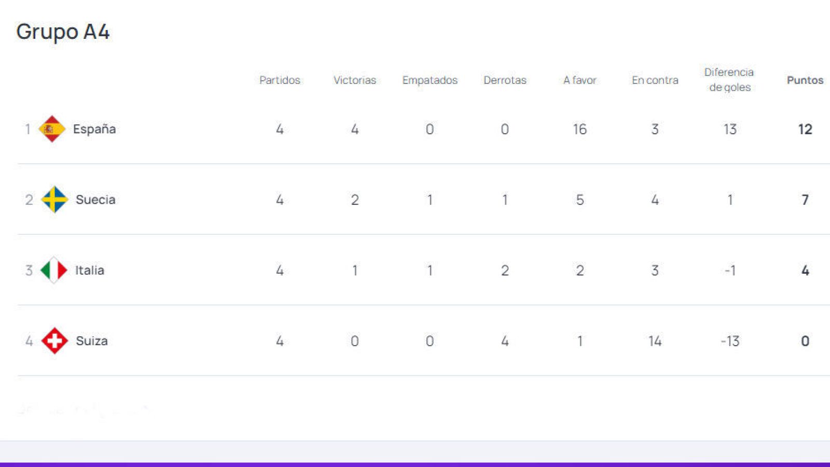Click rank number 1 beside España
This screenshot has width=830, height=467.
tap(29, 129)
